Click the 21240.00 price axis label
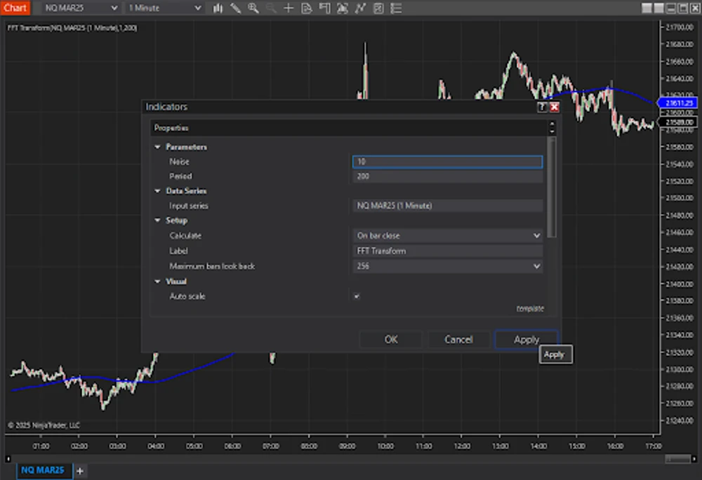 click(680, 420)
